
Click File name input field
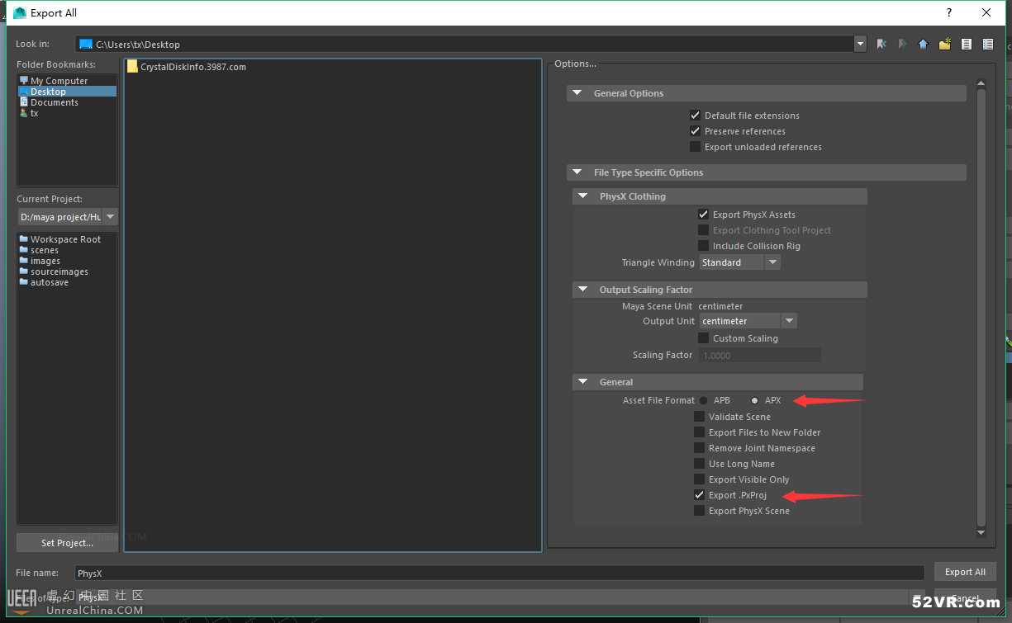(499, 573)
